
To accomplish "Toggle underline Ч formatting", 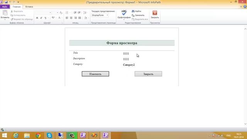I will point(46,18).
